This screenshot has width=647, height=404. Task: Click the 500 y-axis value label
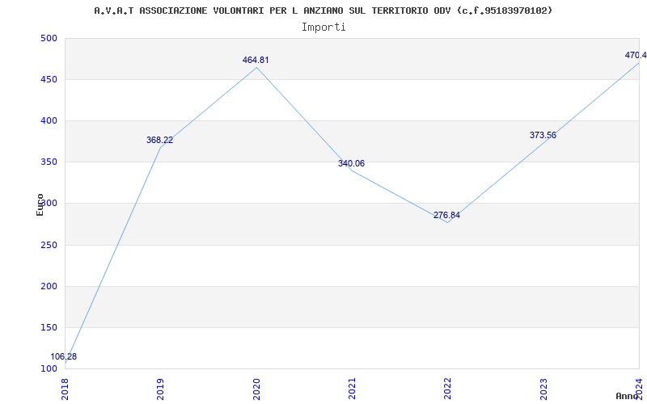click(49, 38)
